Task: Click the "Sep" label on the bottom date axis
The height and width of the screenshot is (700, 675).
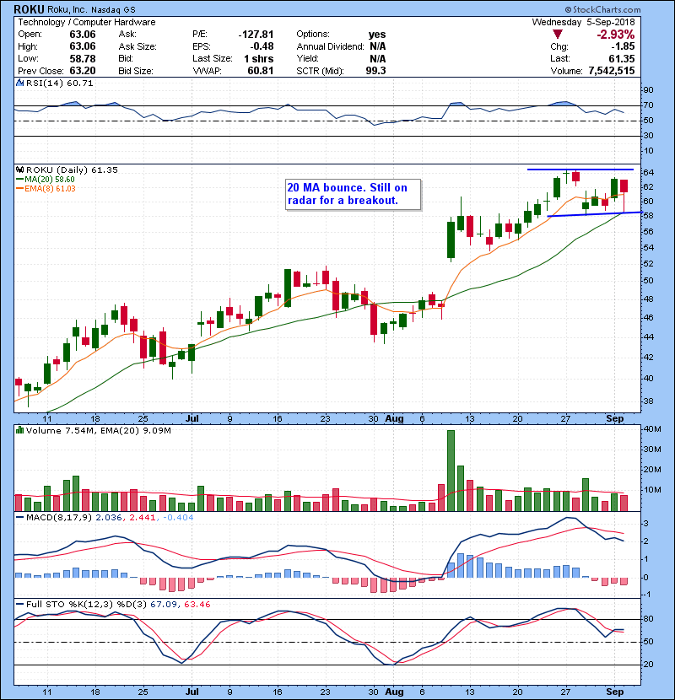Action: coord(615,691)
